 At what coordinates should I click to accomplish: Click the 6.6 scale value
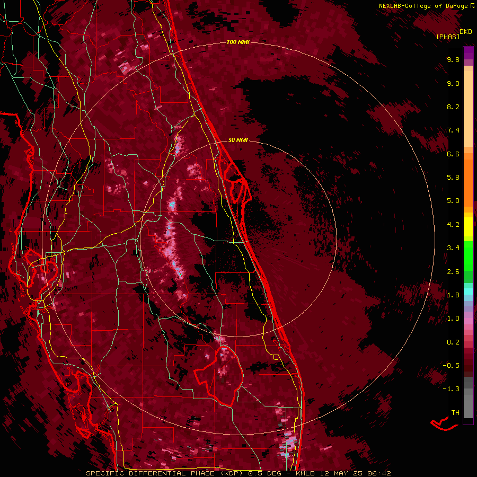click(453, 154)
